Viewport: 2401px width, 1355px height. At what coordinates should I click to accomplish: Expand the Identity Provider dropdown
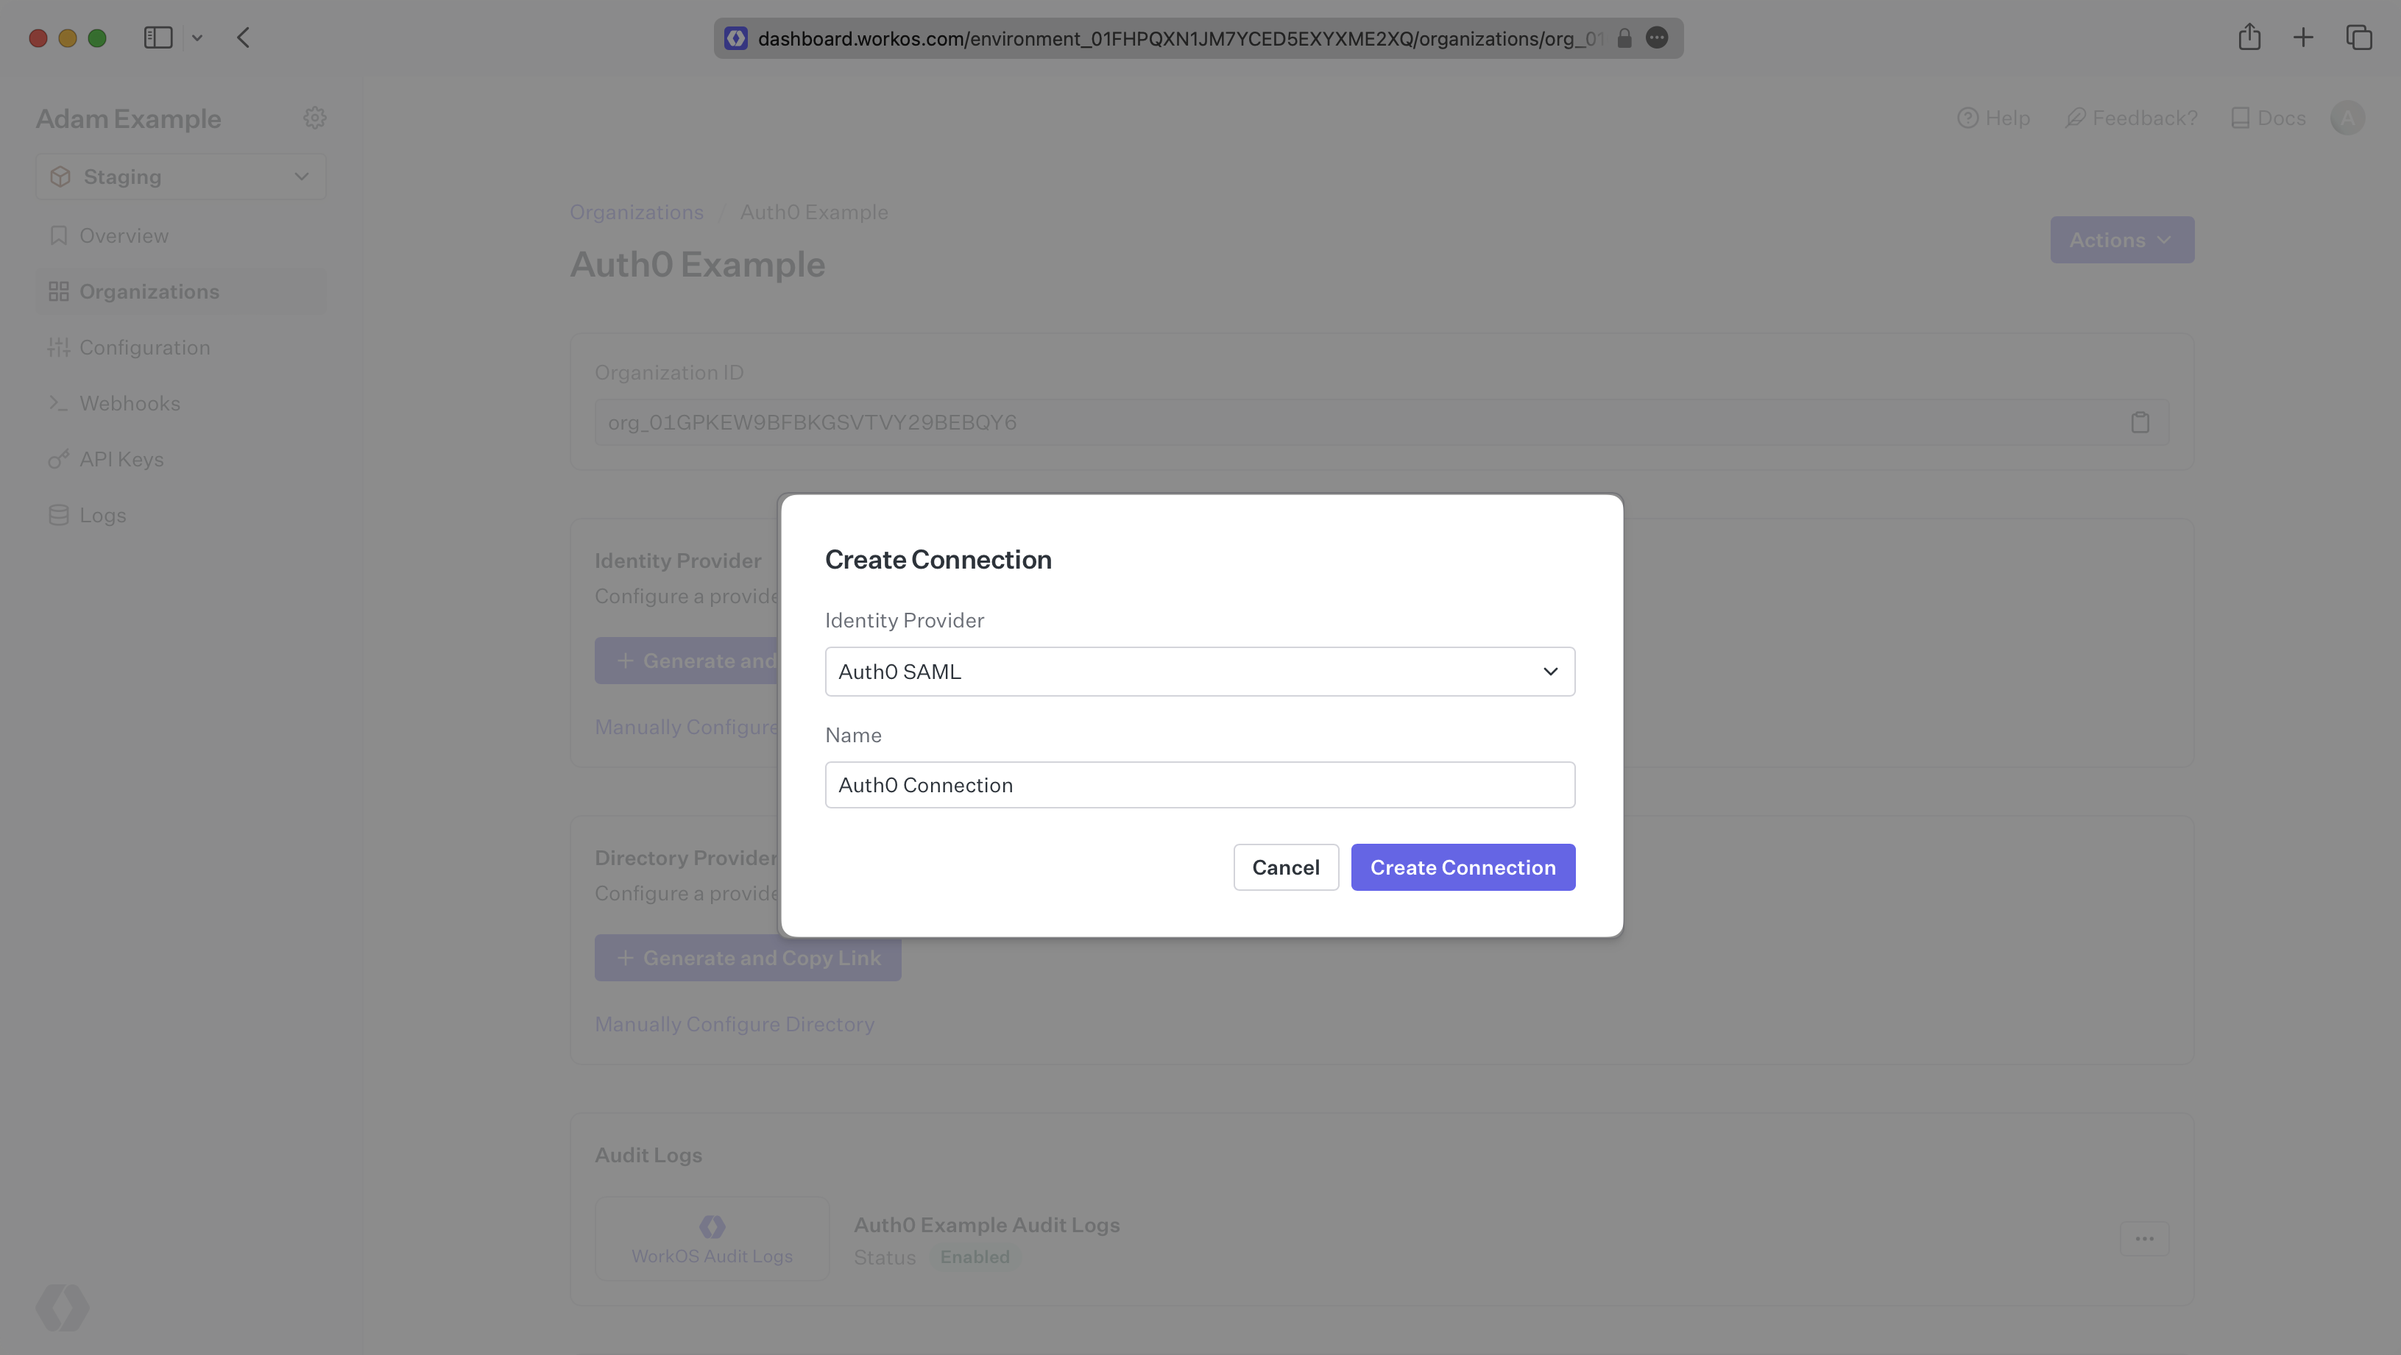(x=1199, y=671)
